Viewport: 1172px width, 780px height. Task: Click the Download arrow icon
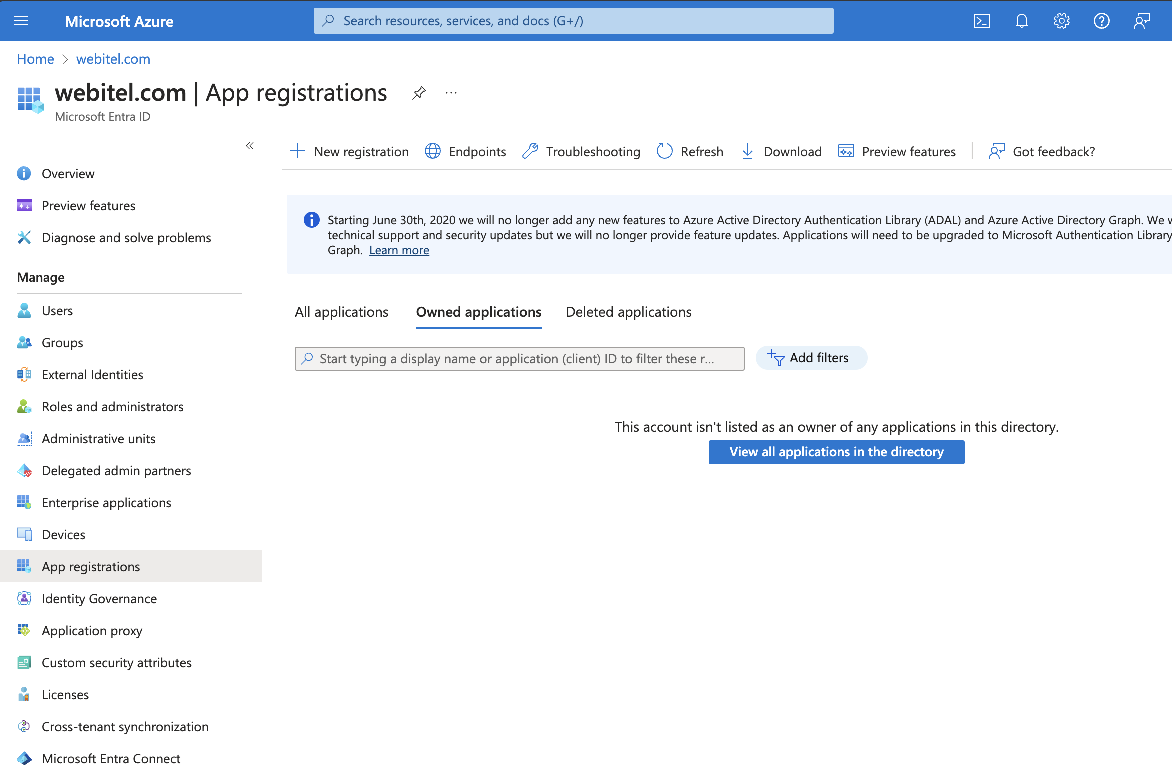(748, 151)
